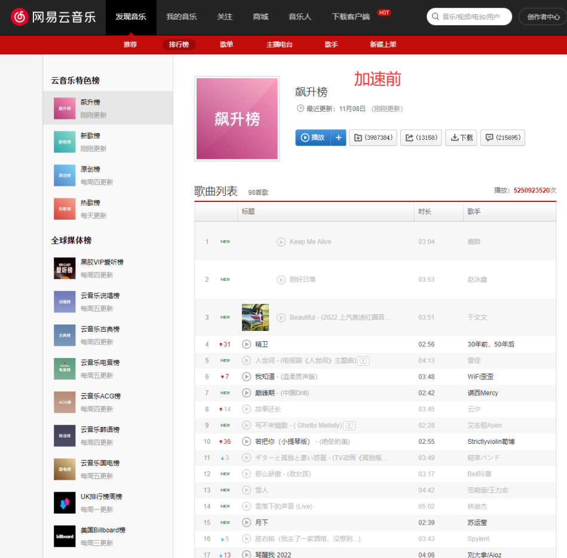Select the 歌手 sub-navigation item
567x558 pixels.
tap(331, 44)
